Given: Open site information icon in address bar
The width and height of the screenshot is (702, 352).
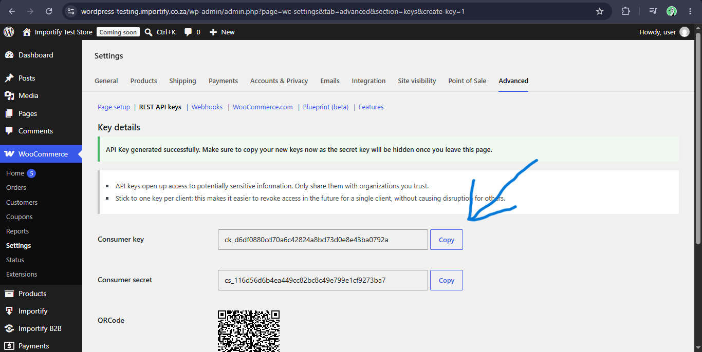Looking at the screenshot, I should [x=71, y=11].
